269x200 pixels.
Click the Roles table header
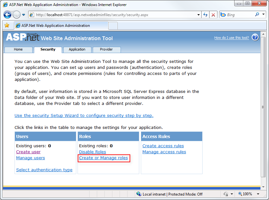[x=108, y=136]
